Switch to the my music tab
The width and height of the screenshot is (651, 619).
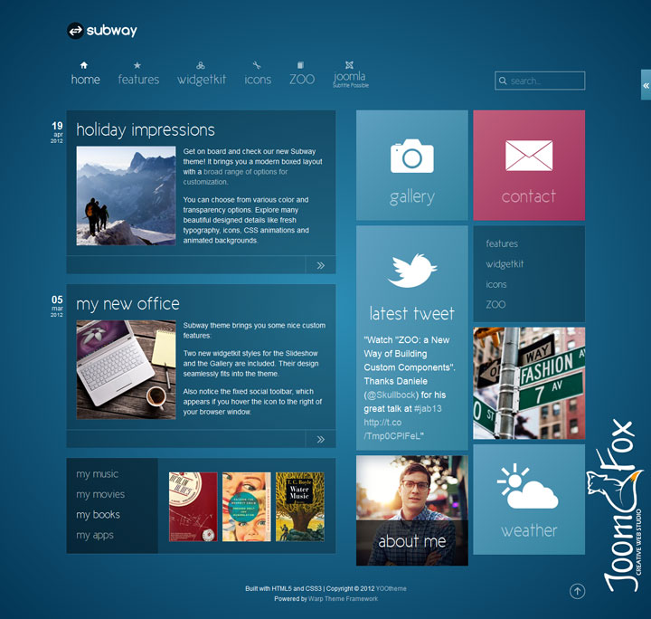pos(97,474)
